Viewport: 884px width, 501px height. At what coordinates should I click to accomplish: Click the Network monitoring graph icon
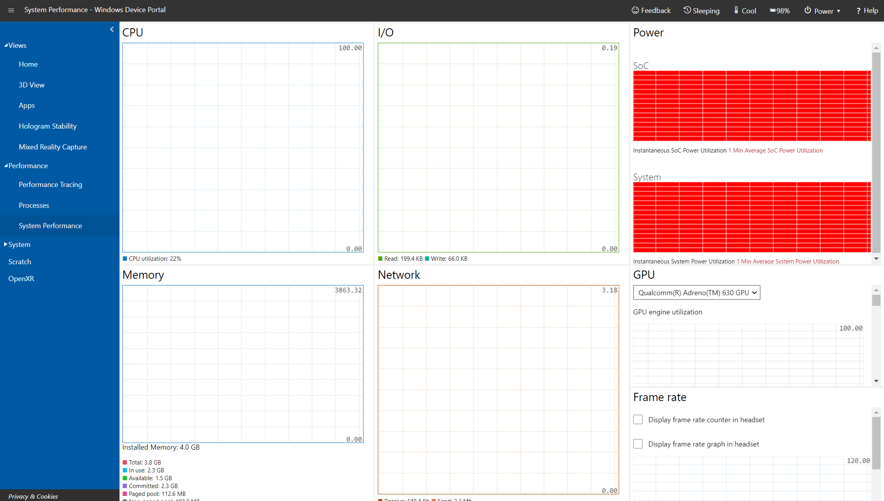click(498, 388)
